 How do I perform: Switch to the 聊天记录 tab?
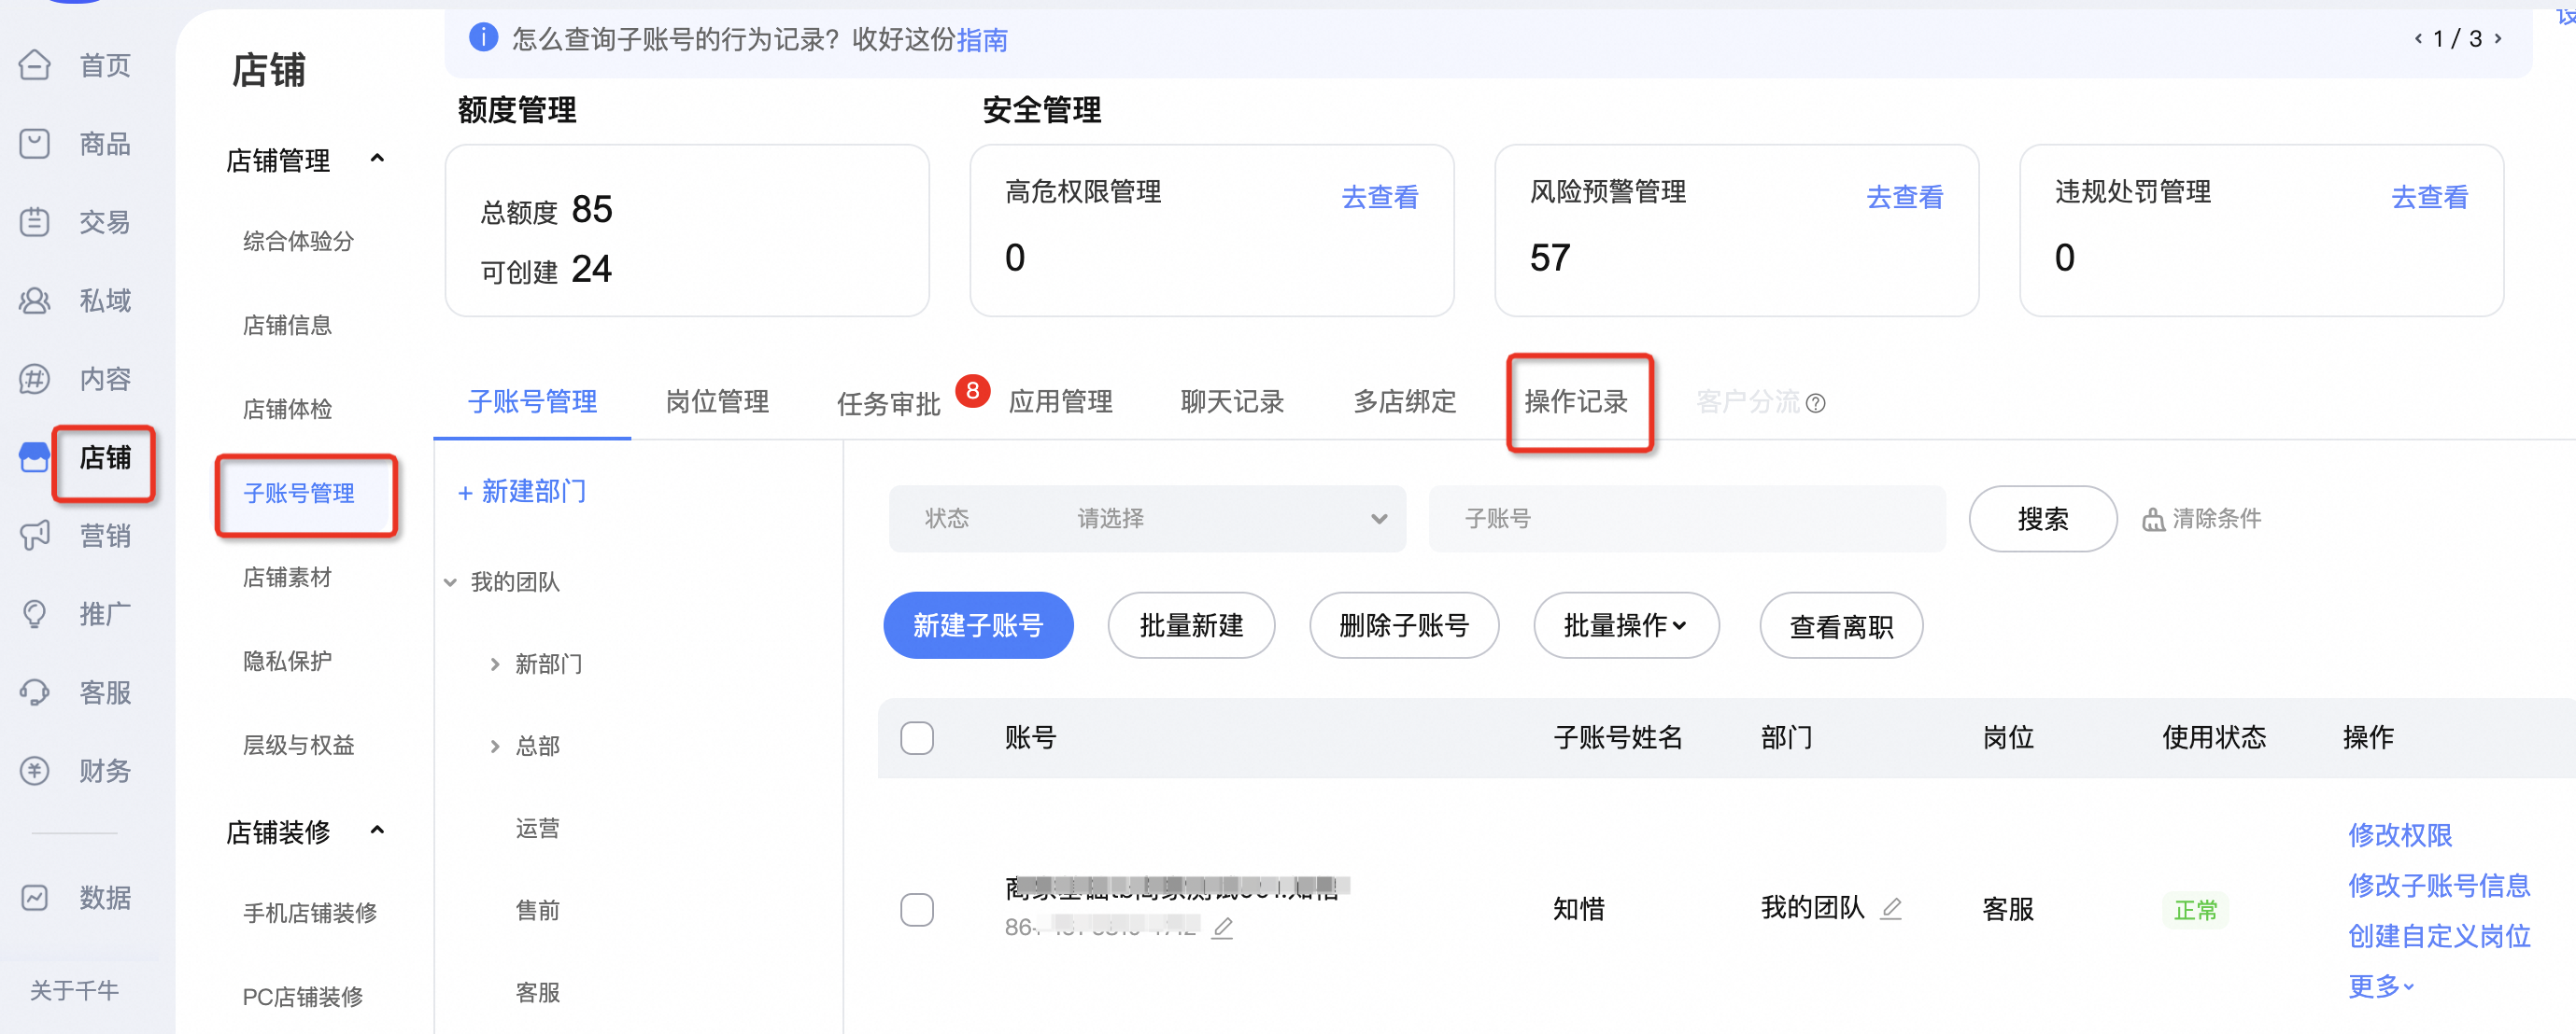click(1232, 401)
